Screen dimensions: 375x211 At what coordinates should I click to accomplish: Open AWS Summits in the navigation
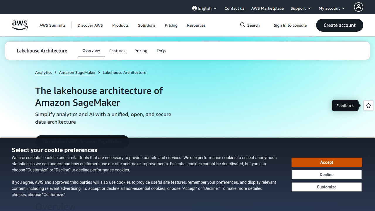53,25
